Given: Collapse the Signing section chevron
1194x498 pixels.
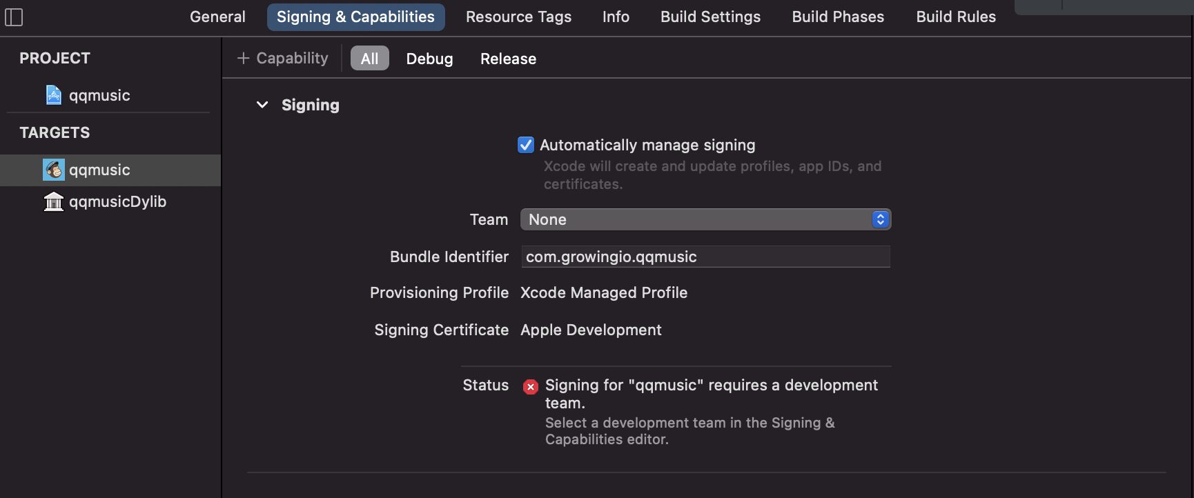Looking at the screenshot, I should pyautogui.click(x=262, y=105).
